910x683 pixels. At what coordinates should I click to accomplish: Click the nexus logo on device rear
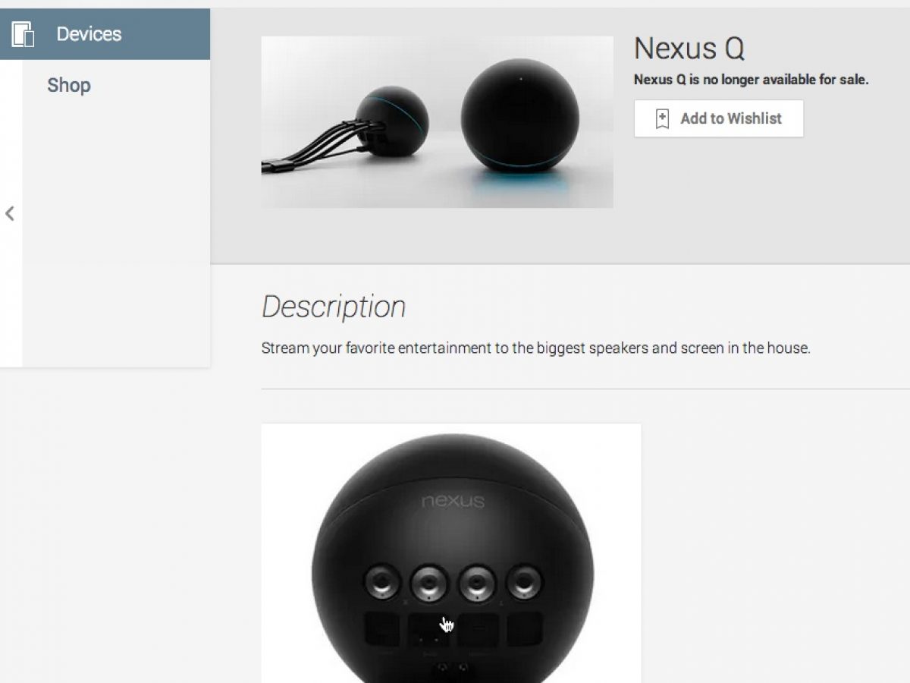(453, 502)
